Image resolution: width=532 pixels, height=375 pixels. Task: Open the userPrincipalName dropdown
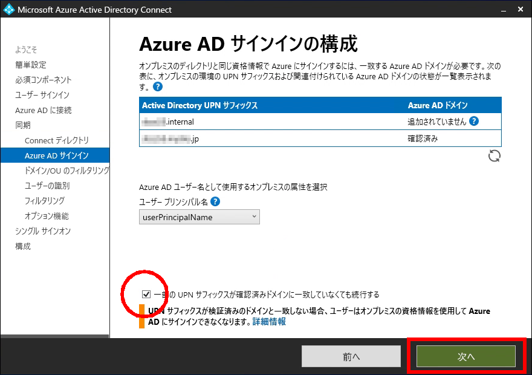pyautogui.click(x=199, y=217)
